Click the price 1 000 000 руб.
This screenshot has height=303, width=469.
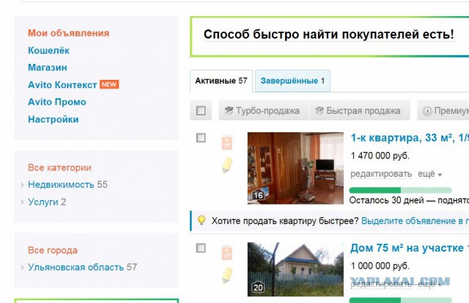(380, 266)
